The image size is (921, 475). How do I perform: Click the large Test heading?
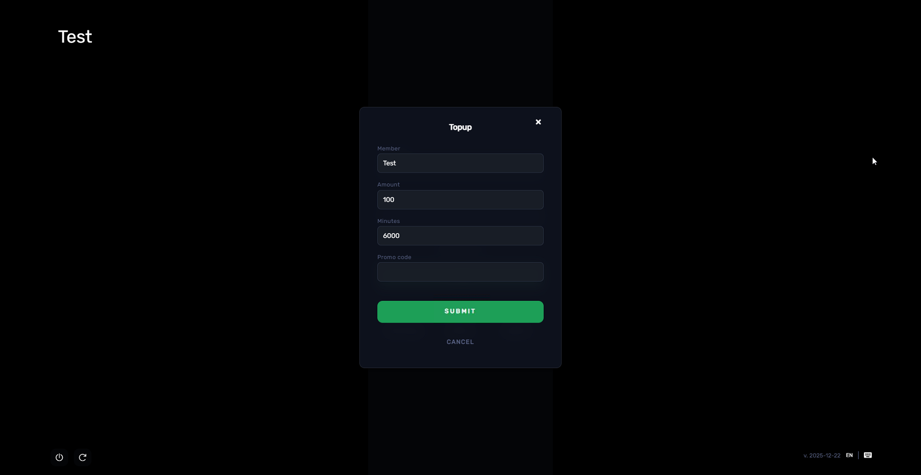pos(75,37)
